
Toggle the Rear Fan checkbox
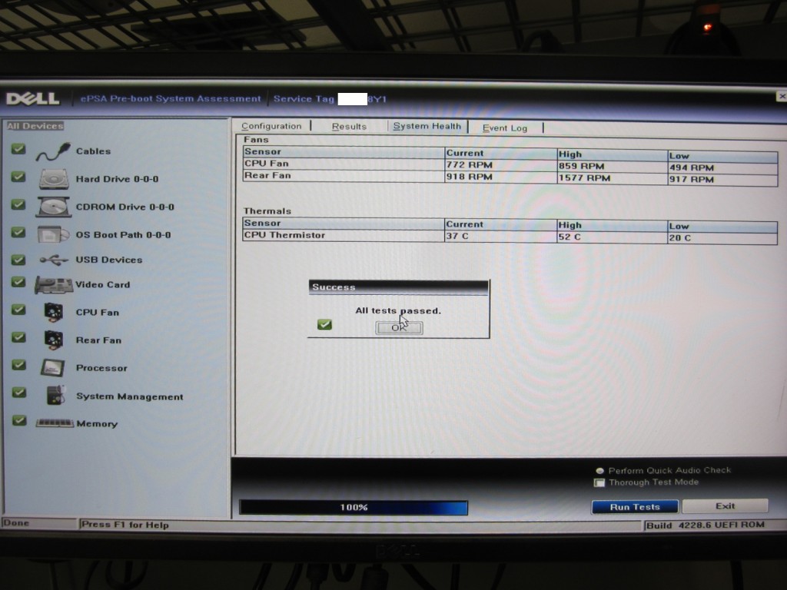[x=19, y=337]
